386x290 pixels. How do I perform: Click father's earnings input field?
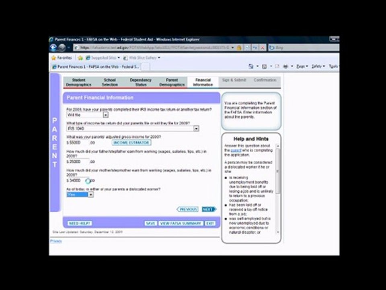(x=79, y=162)
